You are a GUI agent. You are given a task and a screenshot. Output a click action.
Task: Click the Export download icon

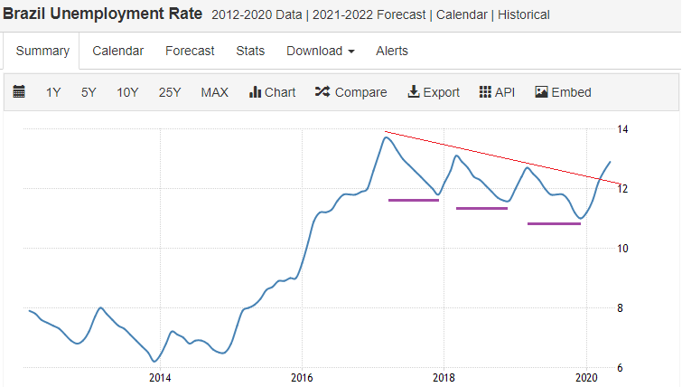[x=413, y=92]
